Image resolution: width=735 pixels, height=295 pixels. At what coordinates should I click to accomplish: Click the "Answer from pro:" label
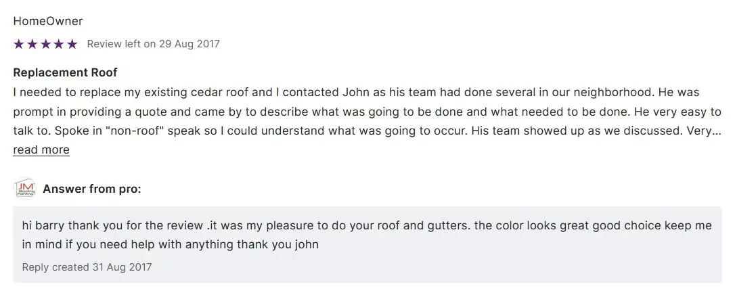point(92,189)
